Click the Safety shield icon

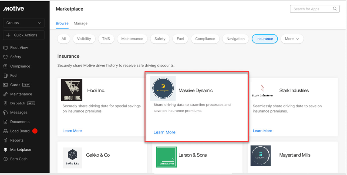coord(5,57)
